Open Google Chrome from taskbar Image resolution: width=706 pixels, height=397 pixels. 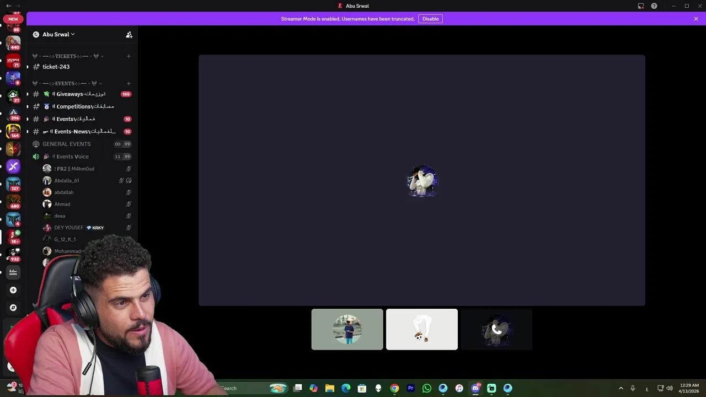[x=394, y=388]
